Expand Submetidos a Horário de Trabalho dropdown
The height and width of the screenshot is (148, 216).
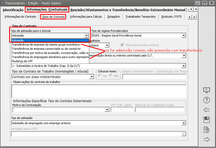coord(184,66)
